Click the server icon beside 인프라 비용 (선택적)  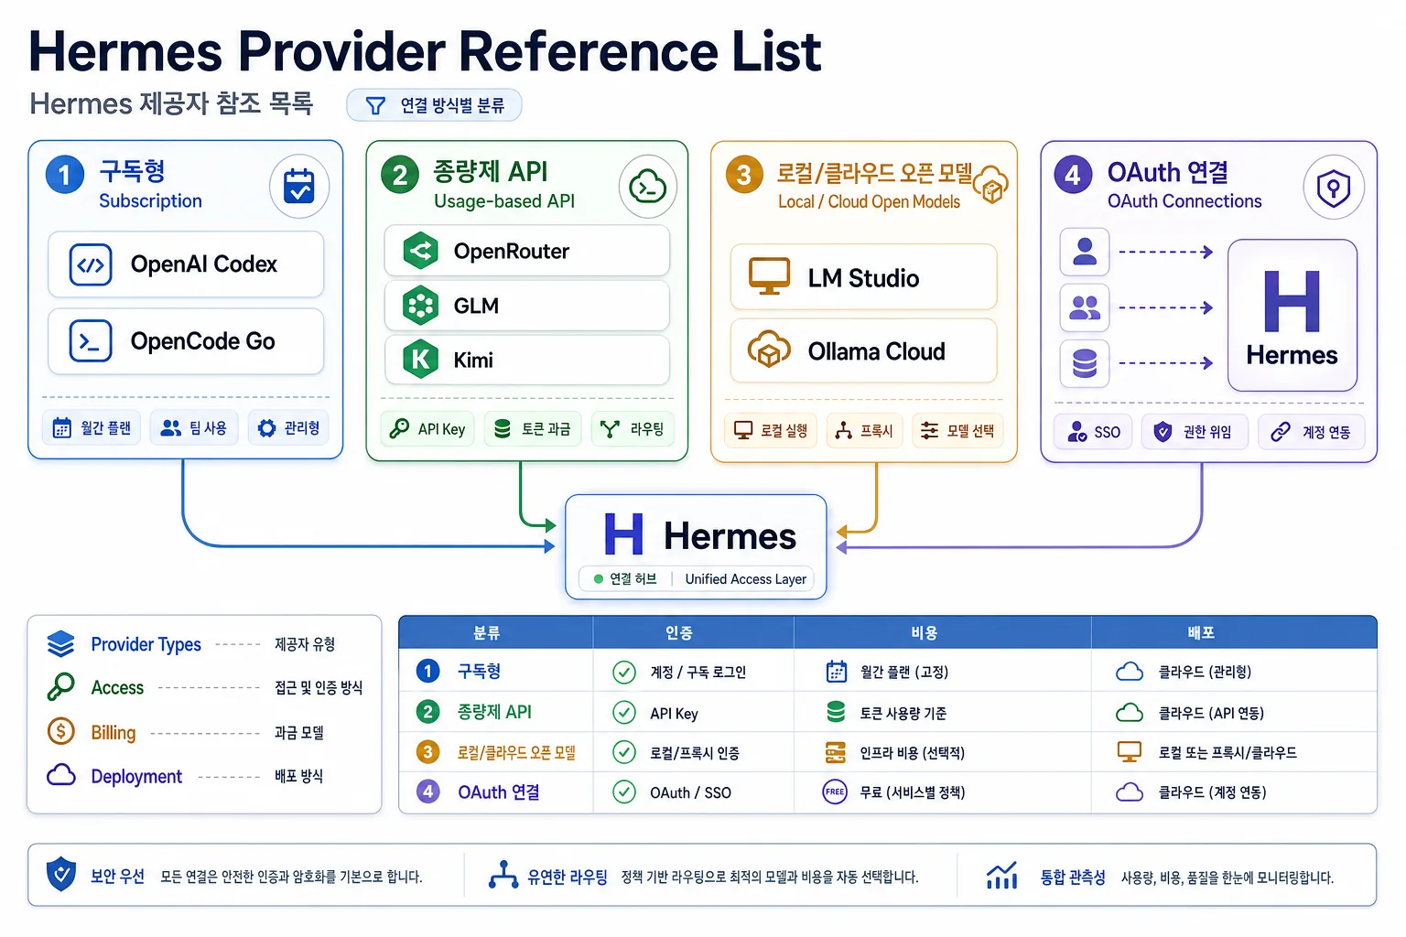(836, 752)
